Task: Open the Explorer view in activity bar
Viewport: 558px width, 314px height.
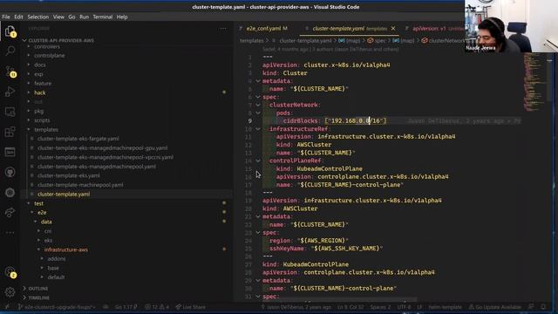Action: click(10, 31)
